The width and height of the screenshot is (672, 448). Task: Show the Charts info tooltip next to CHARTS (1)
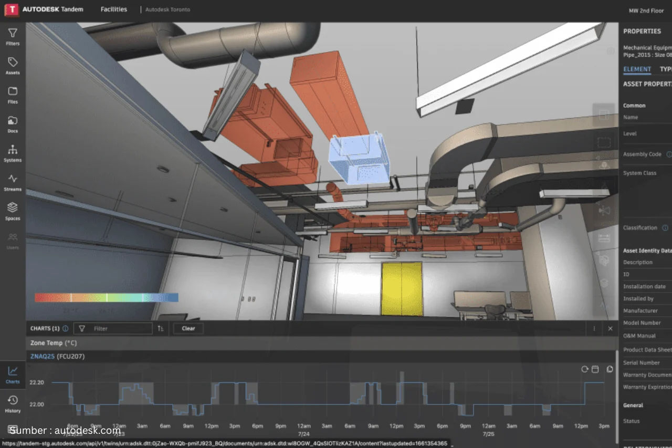(65, 328)
